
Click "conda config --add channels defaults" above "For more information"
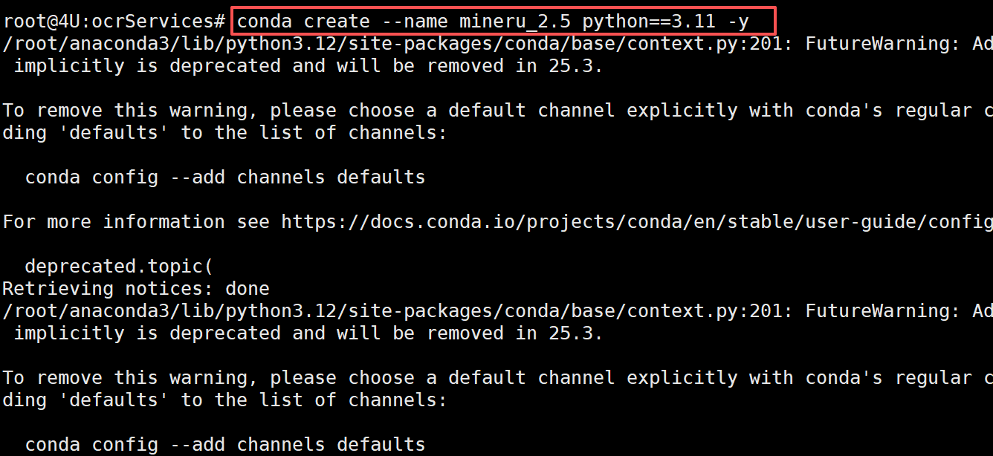pos(225,177)
